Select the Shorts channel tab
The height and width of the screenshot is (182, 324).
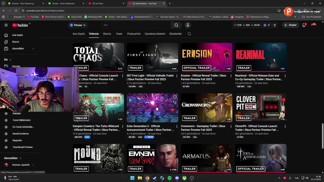pos(107,34)
